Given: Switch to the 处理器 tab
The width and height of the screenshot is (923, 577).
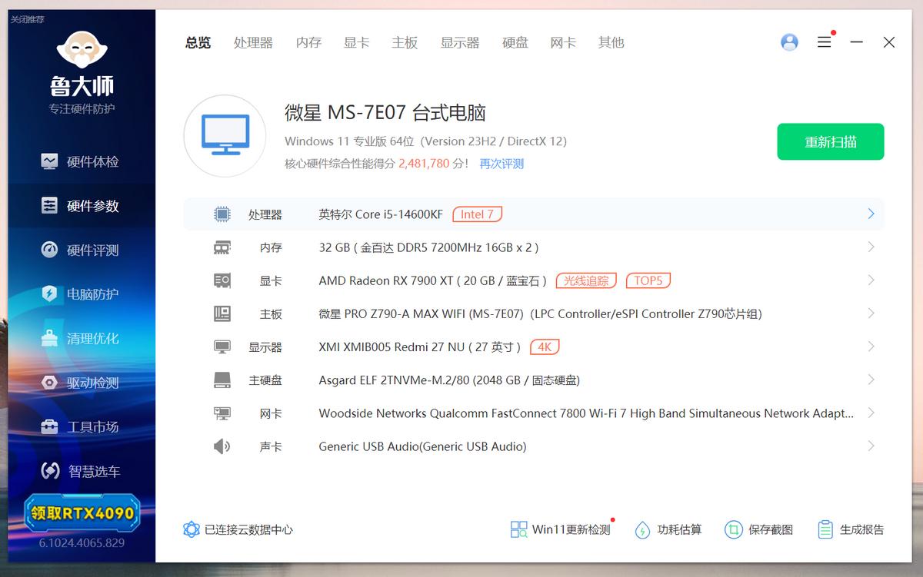Looking at the screenshot, I should tap(253, 42).
